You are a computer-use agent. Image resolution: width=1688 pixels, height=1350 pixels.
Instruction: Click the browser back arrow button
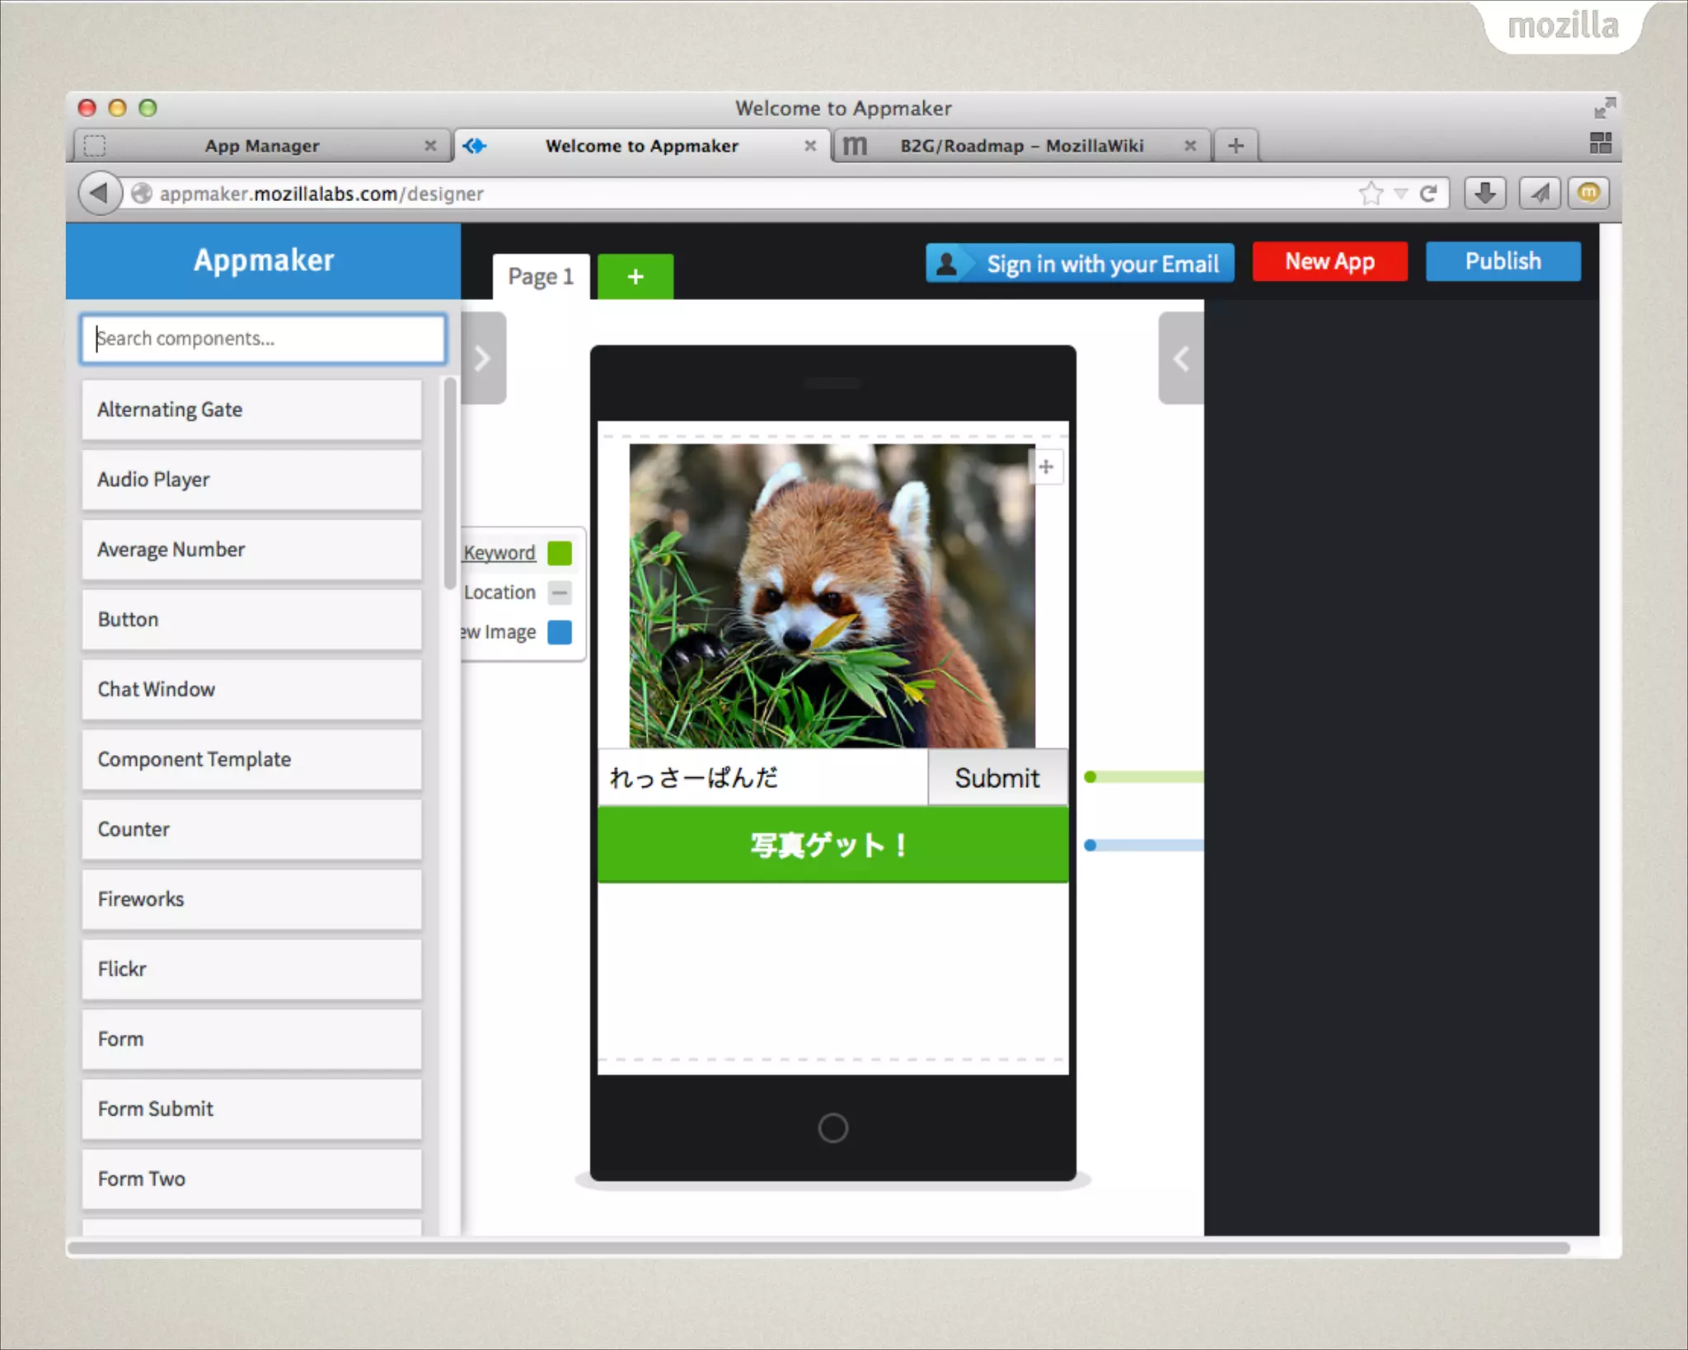click(100, 193)
